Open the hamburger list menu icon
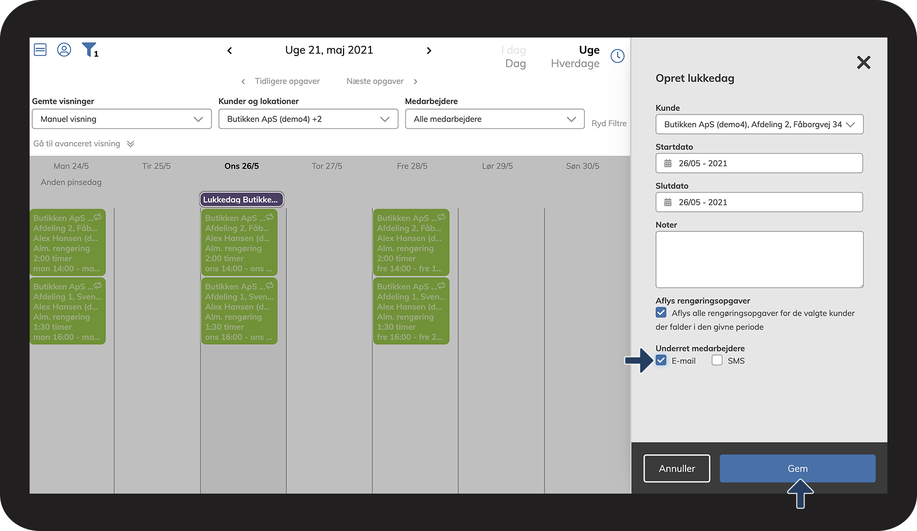 (40, 50)
